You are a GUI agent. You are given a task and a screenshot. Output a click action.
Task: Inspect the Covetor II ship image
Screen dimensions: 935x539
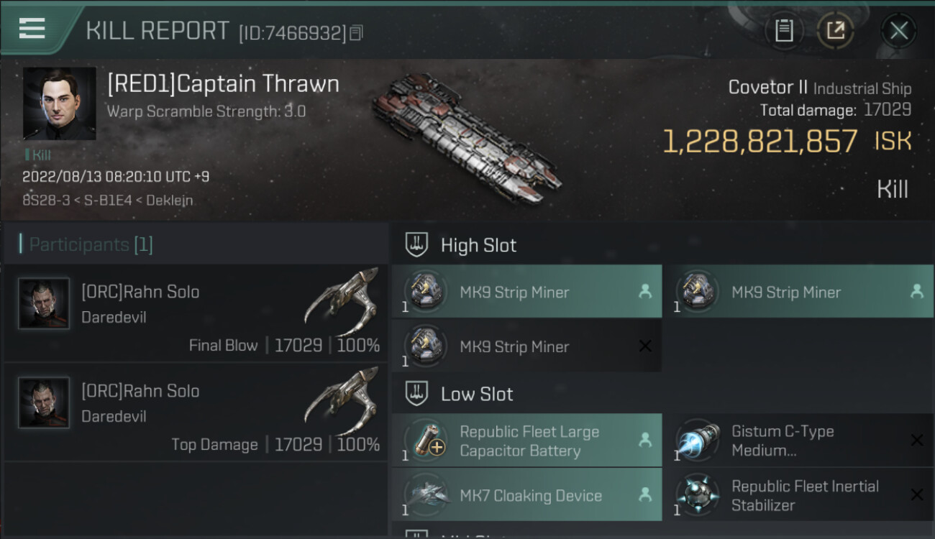coord(466,137)
